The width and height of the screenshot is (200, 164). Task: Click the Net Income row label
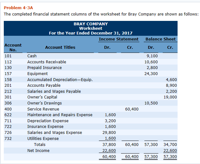click(39, 151)
